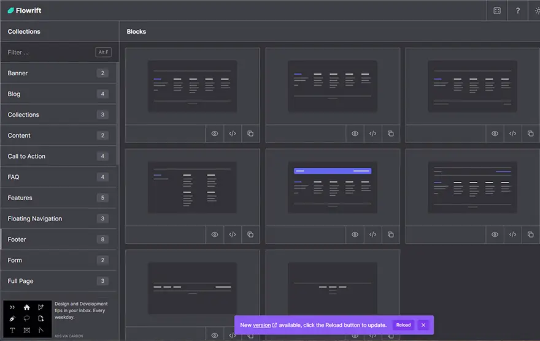View code of third top-row footer block

[512, 133]
